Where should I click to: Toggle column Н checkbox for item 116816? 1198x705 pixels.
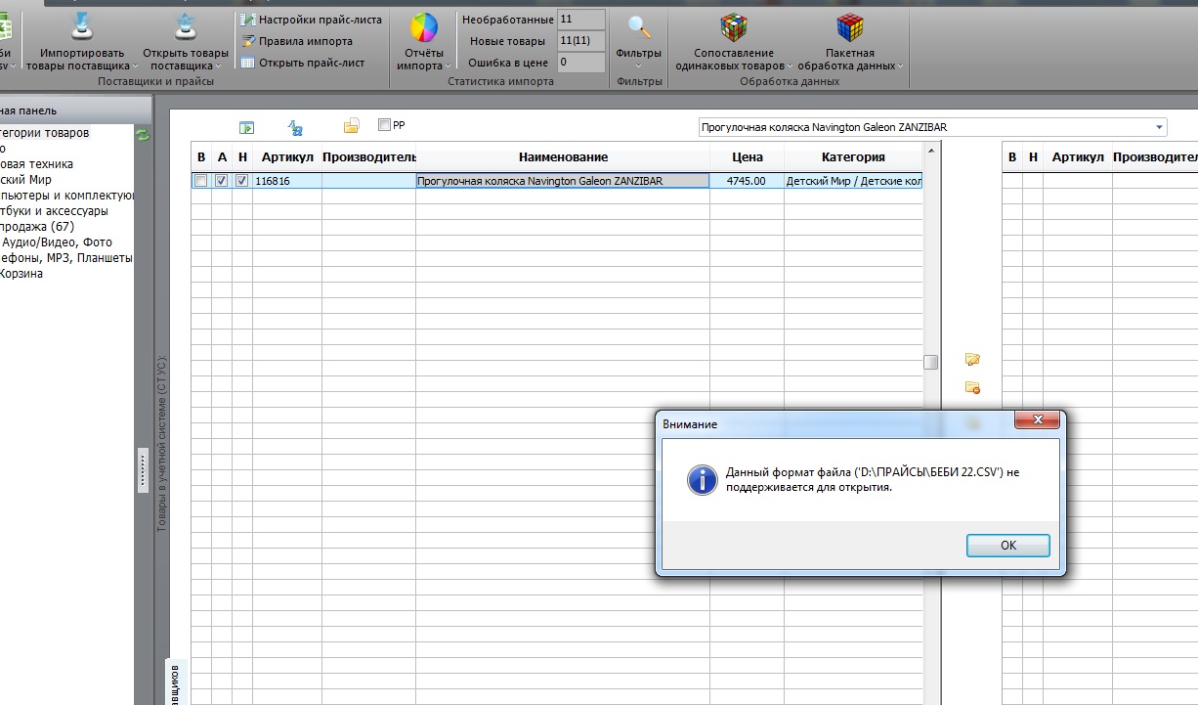point(242,181)
